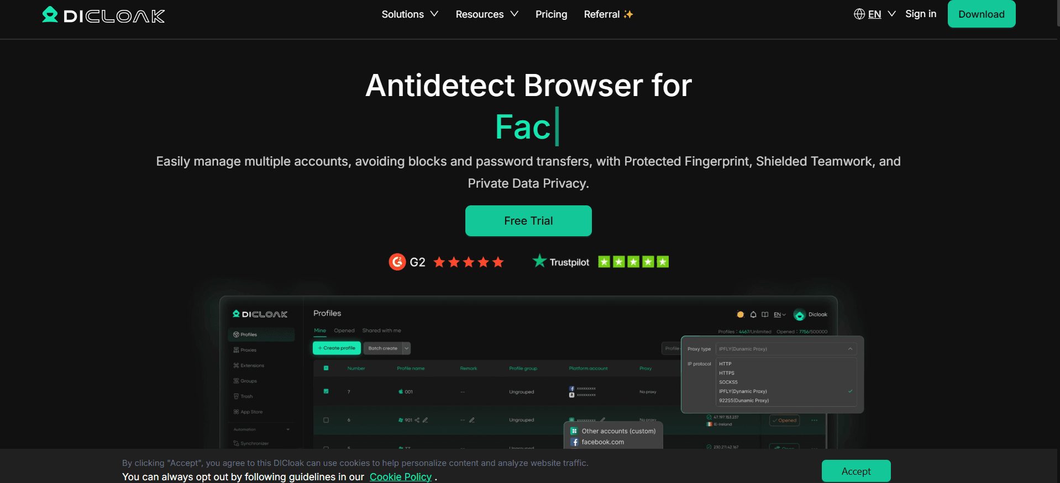Collapse the Proxy type dropdown
The height and width of the screenshot is (483, 1060).
850,349
